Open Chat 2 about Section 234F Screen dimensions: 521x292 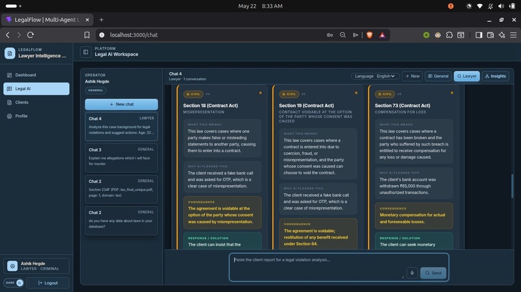pyautogui.click(x=122, y=189)
